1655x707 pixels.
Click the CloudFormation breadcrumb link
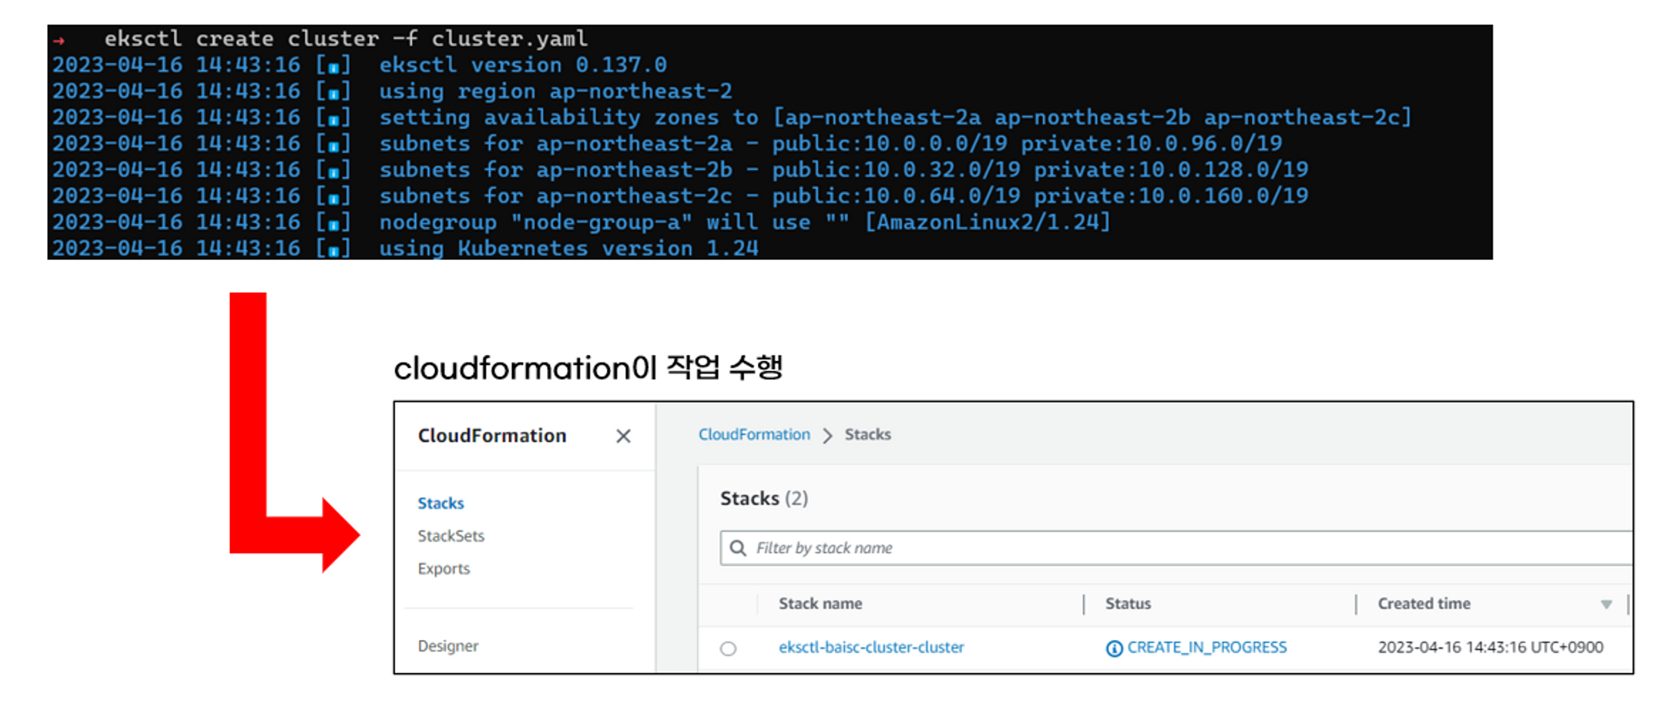[x=754, y=435]
